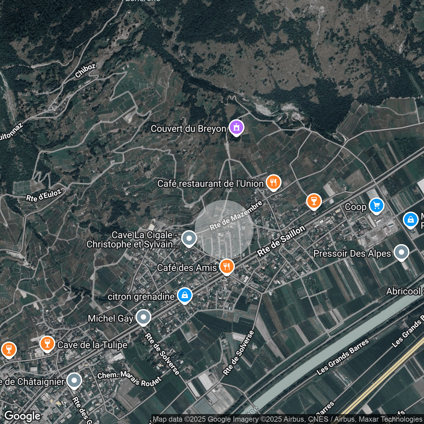Viewport: 424px width, 424px height.
Task: Select the Rte de Saillon road label
Action: point(281,241)
